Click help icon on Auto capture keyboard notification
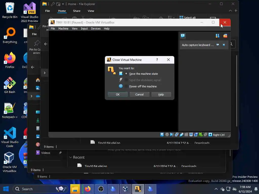259x194 pixels. (x=218, y=45)
